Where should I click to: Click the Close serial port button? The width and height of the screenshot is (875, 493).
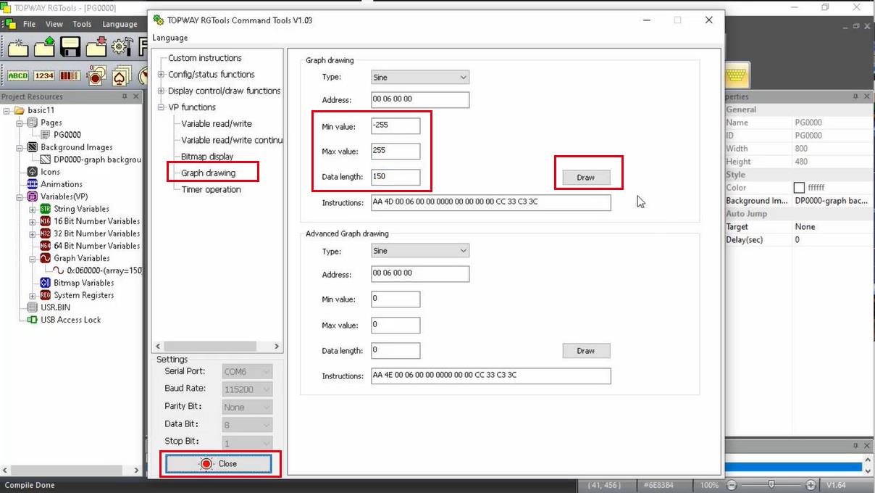tap(219, 464)
